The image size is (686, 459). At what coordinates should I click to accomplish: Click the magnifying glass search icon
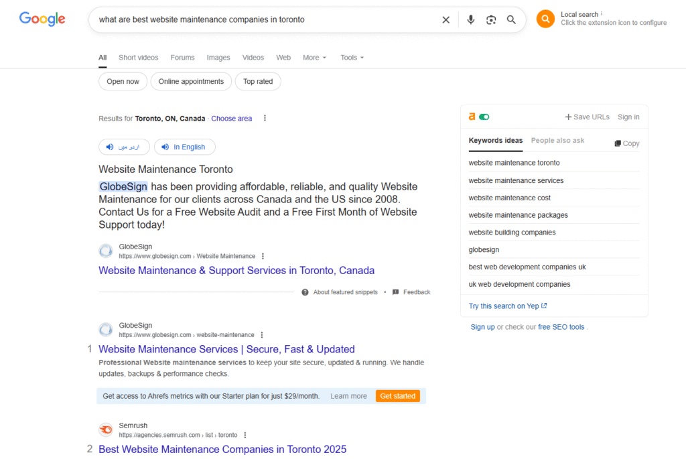(x=511, y=20)
